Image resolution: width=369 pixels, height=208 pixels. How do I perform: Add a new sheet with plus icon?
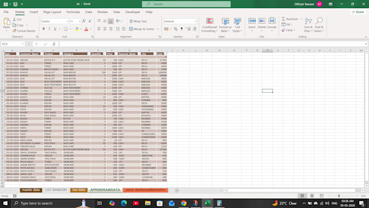pos(177,190)
